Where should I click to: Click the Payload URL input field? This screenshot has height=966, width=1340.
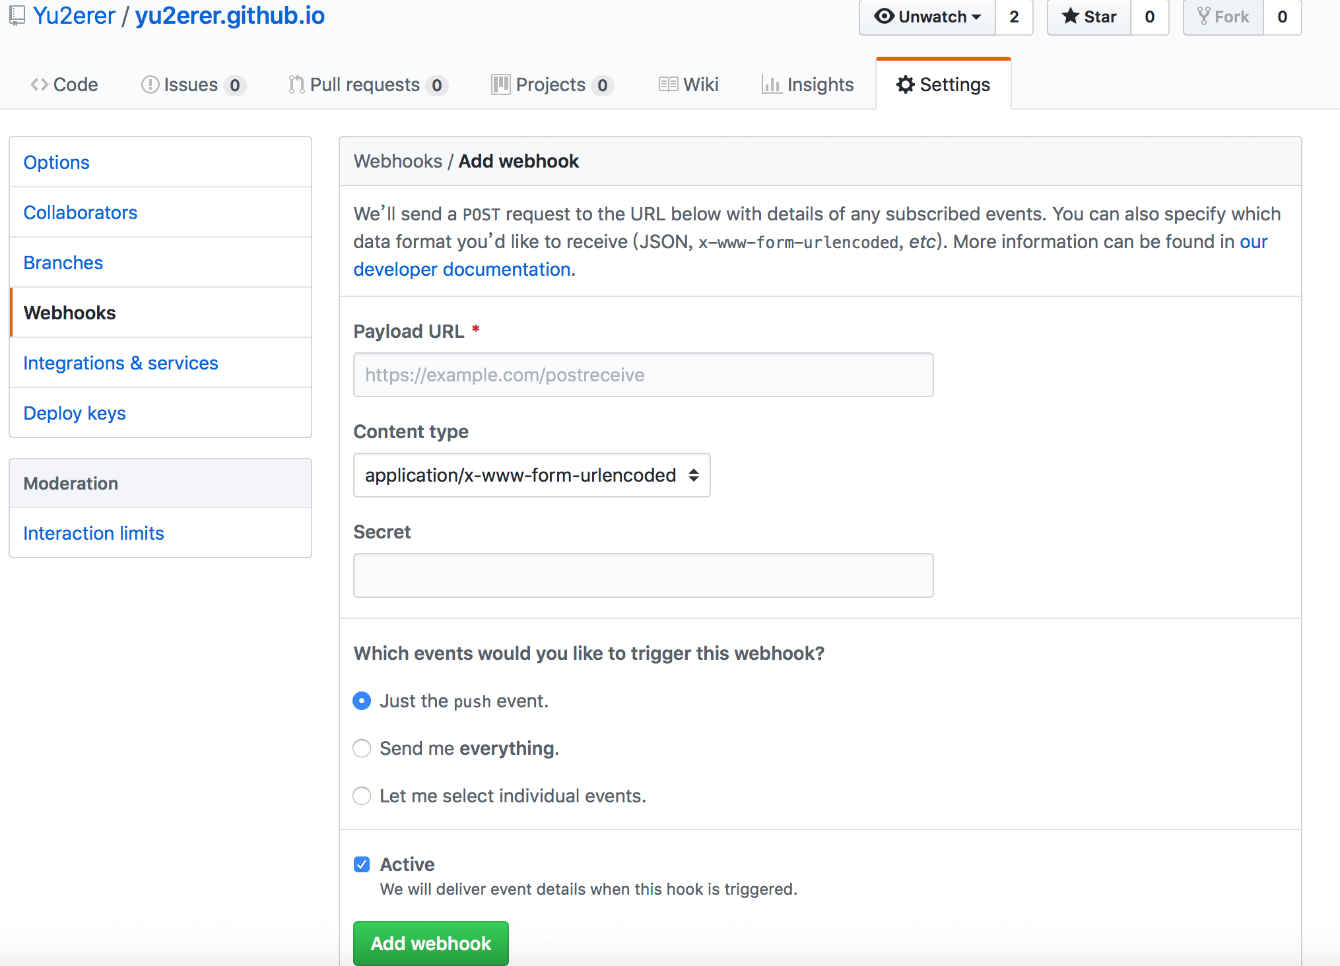(x=643, y=374)
